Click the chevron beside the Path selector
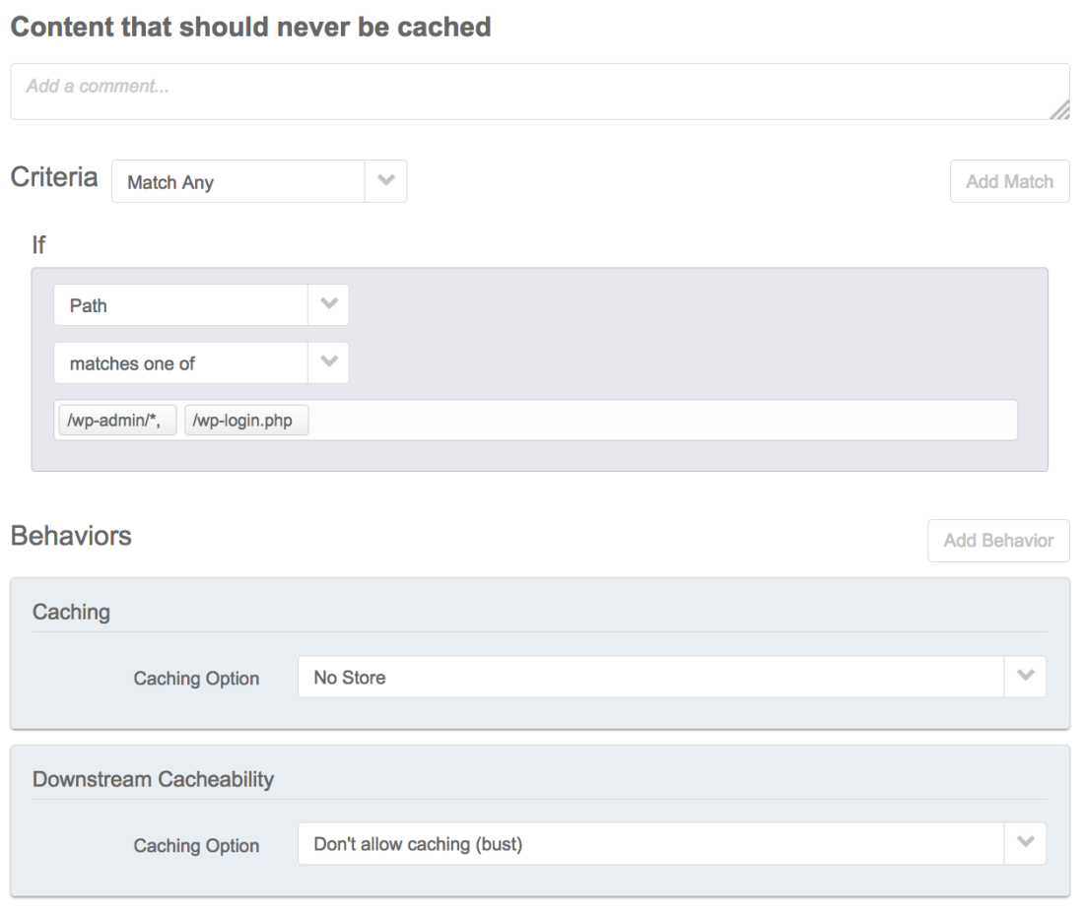This screenshot has width=1084, height=916. pos(328,305)
